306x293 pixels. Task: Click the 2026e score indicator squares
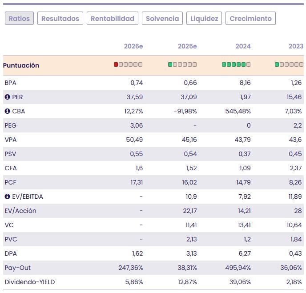pos(128,64)
